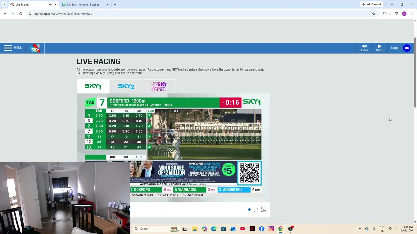Open Microsoft Store from the taskbar
The height and width of the screenshot is (234, 417).
click(x=223, y=229)
